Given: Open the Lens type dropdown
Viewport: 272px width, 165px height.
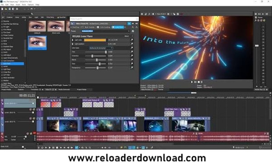Looking at the screenshot, I should coord(101,48).
